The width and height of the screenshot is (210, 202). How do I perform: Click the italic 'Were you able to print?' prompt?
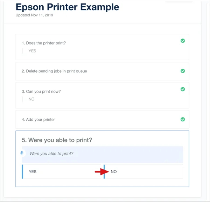(x=51, y=154)
